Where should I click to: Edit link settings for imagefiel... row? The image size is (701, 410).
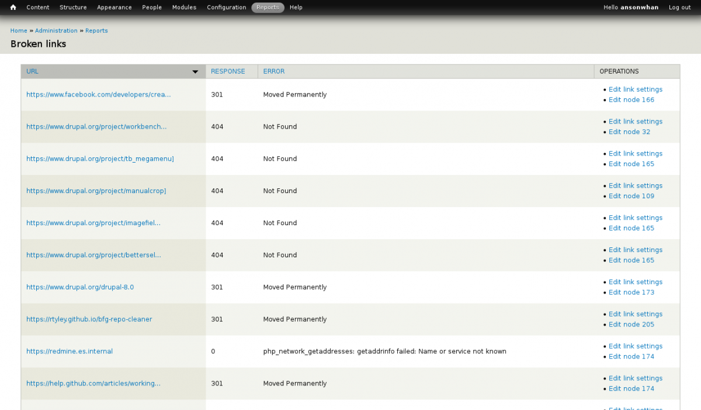click(x=636, y=218)
